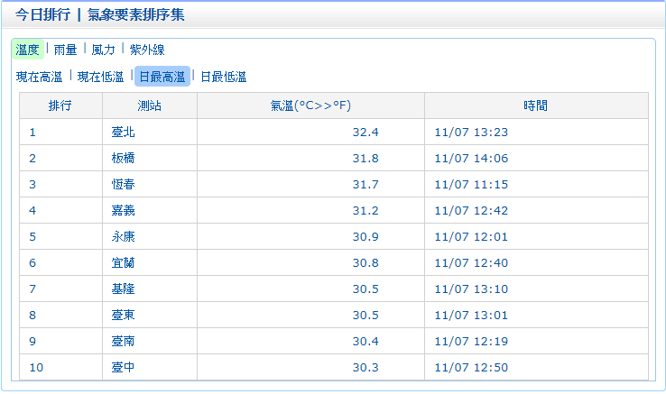The height and width of the screenshot is (394, 666).
Task: Open the 紫外線 tab
Action: [147, 50]
